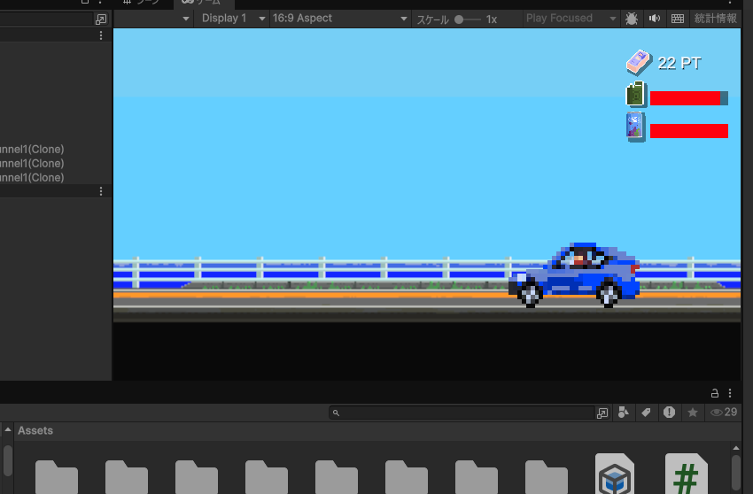Open the eighth folder in Assets
The width and height of the screenshot is (753, 494).
click(x=547, y=477)
